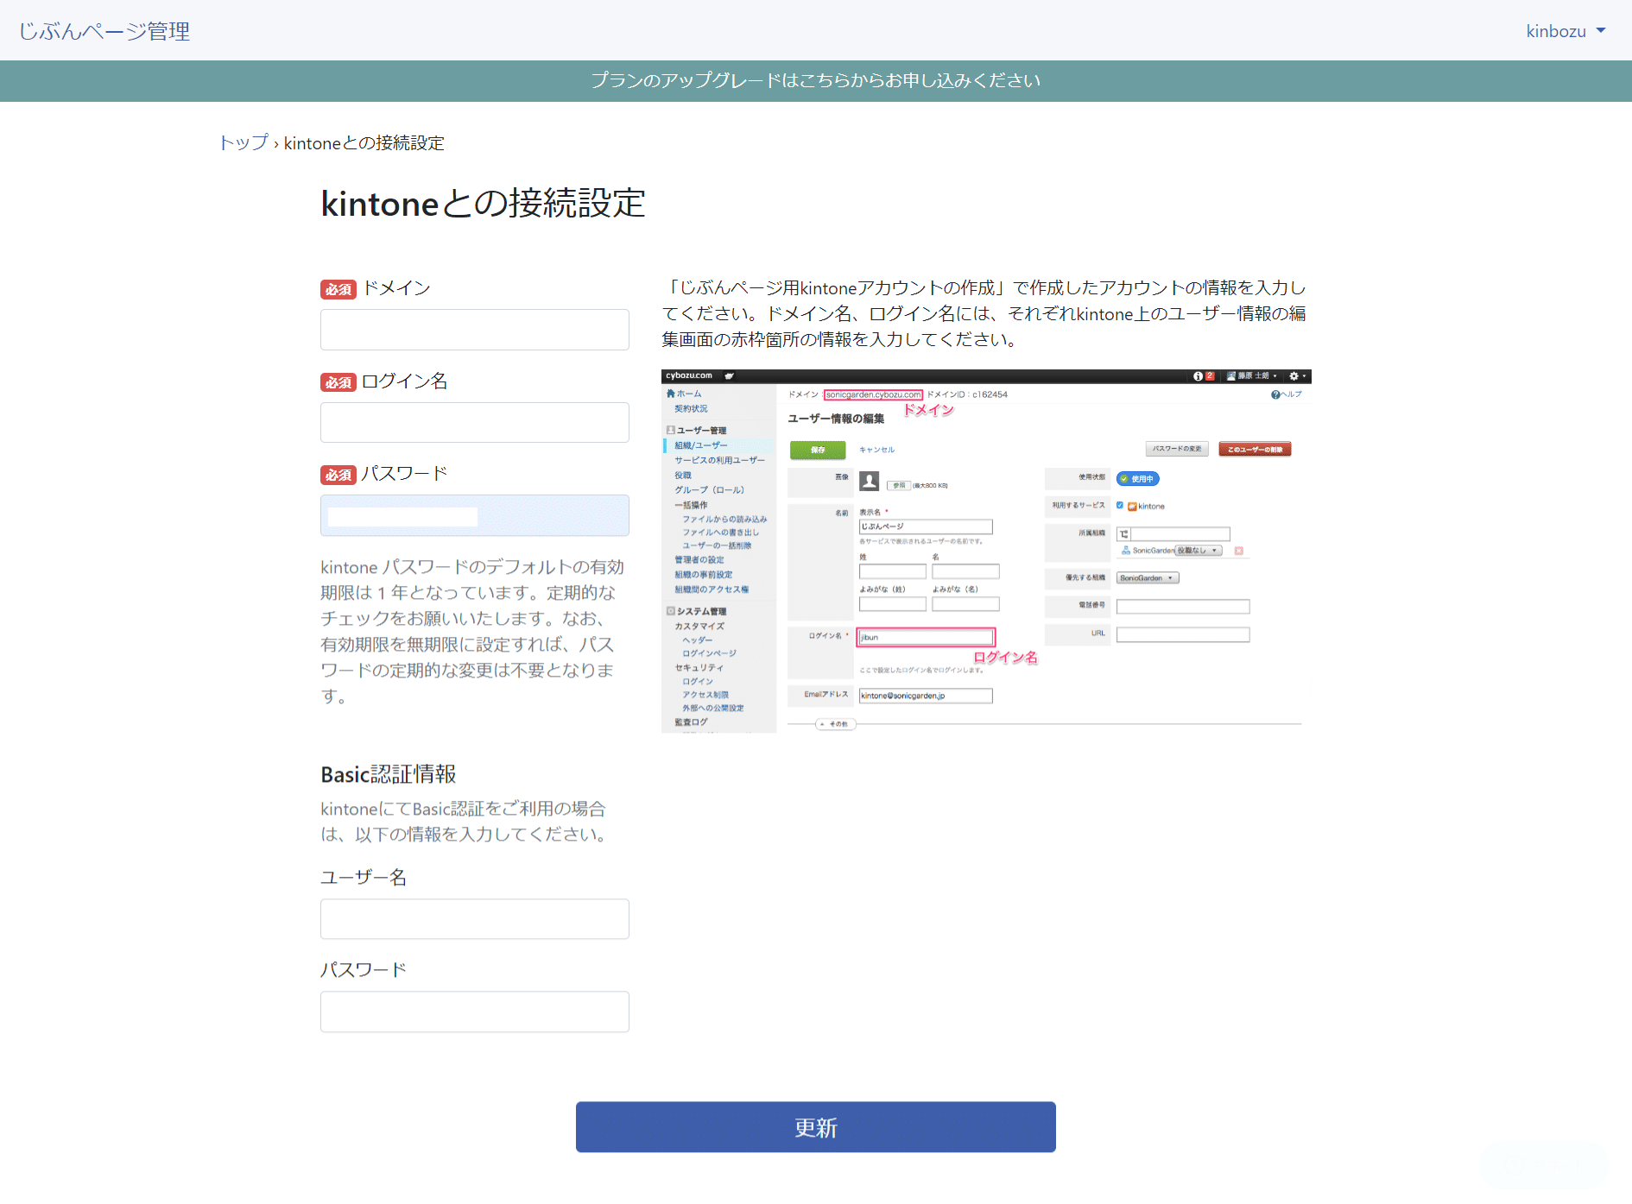Select the ログイン名 field label
The width and height of the screenshot is (1632, 1204).
click(404, 381)
